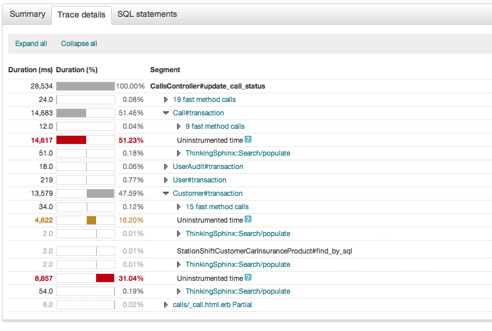Click help icon beside 8,857 ms Uninstrumented time
This screenshot has width=492, height=331.
[248, 278]
